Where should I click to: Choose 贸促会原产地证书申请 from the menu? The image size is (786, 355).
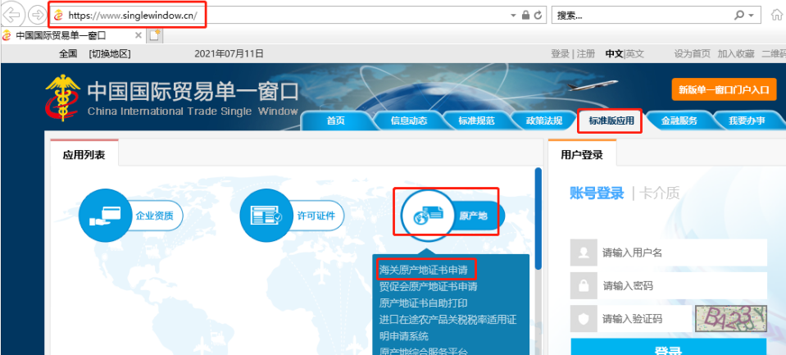coord(428,287)
